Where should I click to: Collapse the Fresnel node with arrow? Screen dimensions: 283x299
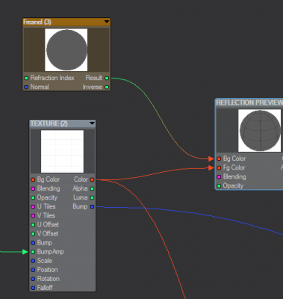107,22
